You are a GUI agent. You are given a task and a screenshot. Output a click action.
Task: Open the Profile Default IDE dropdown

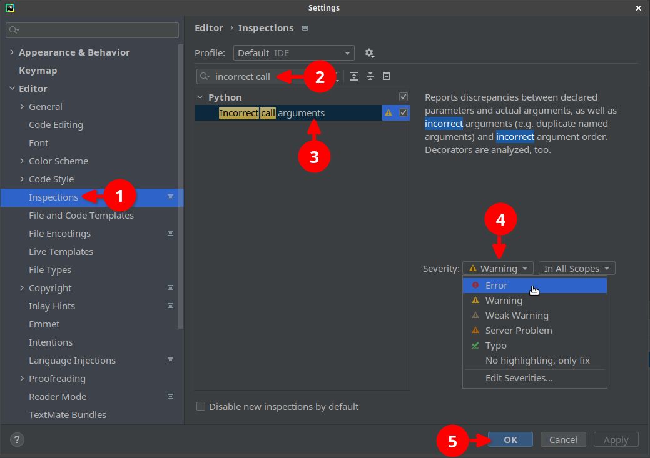click(x=294, y=53)
